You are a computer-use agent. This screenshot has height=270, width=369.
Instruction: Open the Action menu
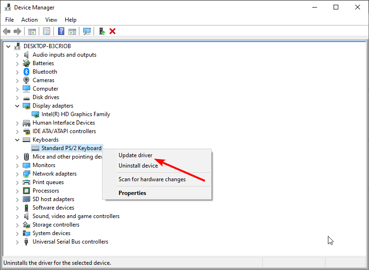29,20
